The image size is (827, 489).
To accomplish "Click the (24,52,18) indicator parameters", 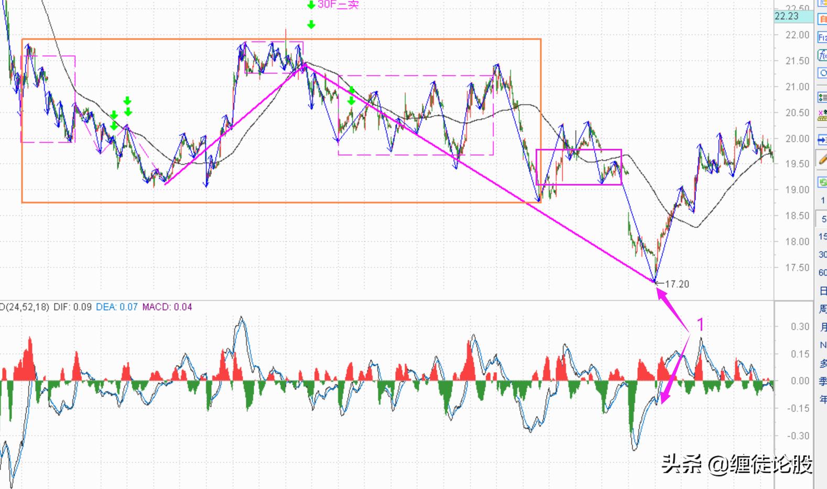I will pyautogui.click(x=27, y=307).
